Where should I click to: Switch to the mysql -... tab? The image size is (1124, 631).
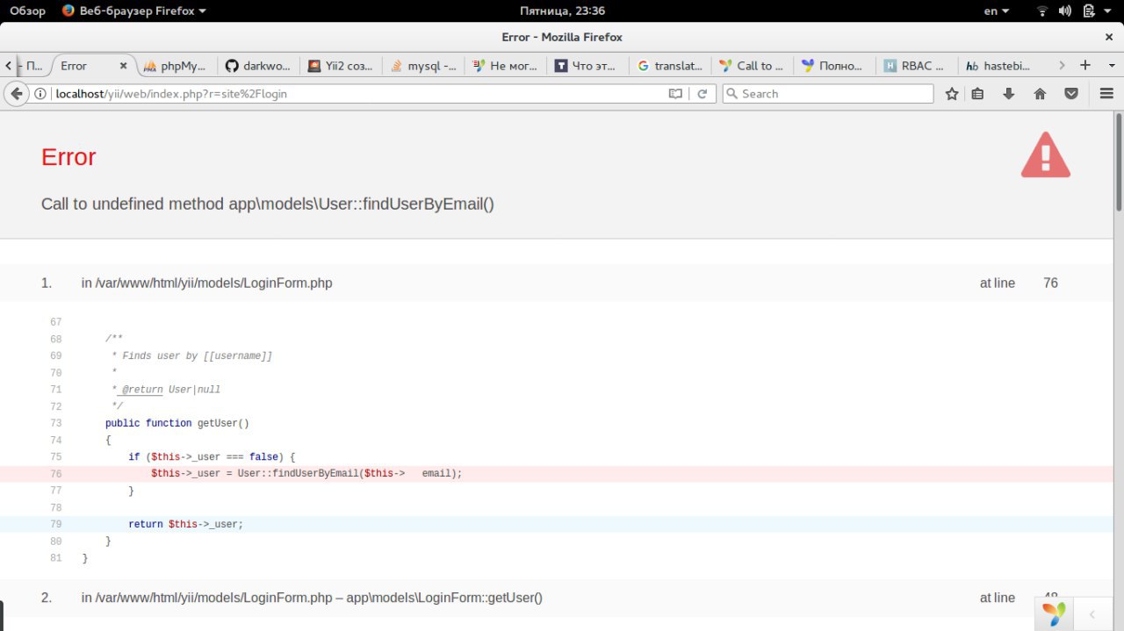click(423, 66)
